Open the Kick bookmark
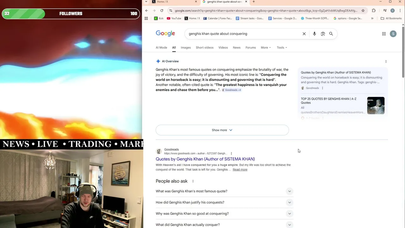The image size is (405, 228). 159,18
